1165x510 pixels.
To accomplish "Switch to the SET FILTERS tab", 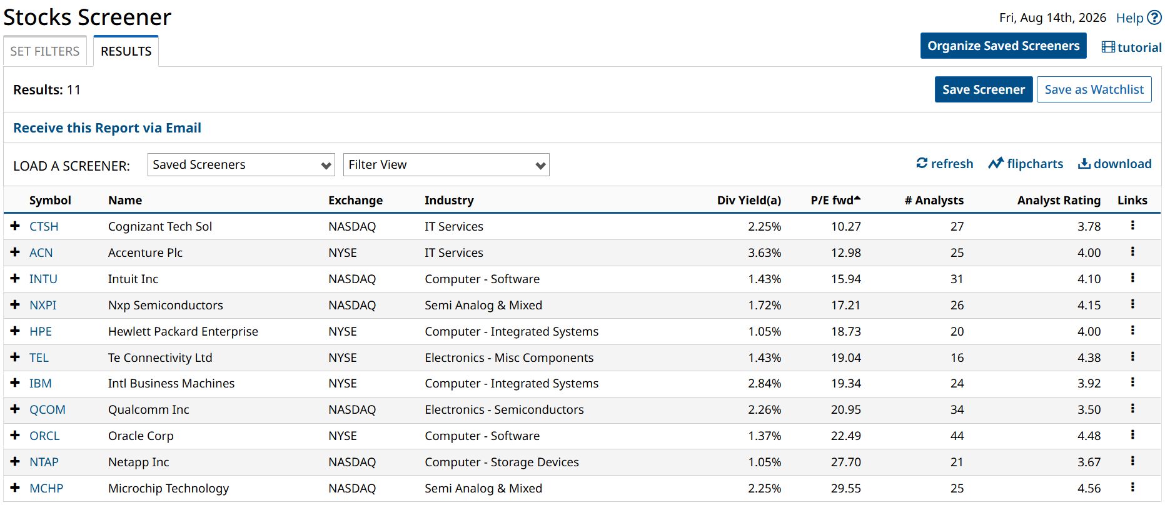I will click(45, 51).
